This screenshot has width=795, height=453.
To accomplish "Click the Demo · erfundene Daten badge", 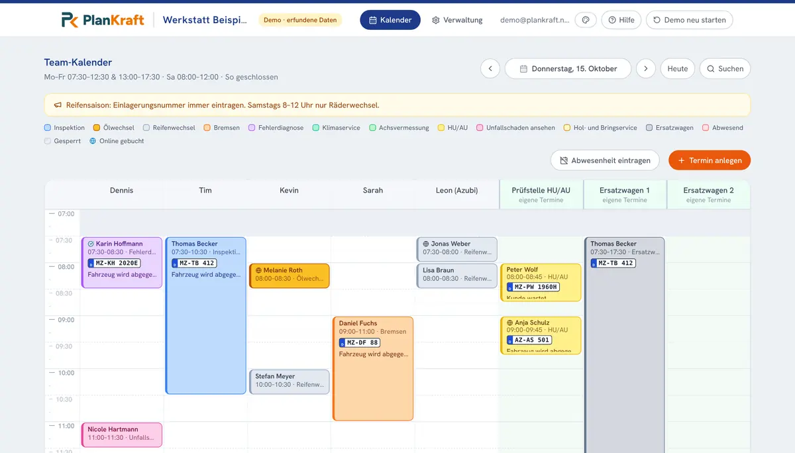I will tap(300, 20).
